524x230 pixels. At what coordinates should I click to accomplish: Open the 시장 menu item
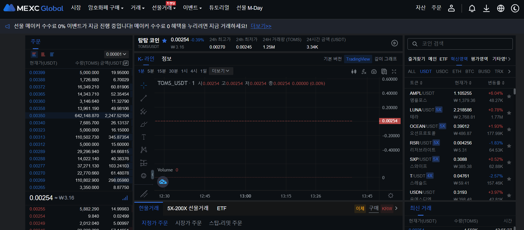(76, 8)
